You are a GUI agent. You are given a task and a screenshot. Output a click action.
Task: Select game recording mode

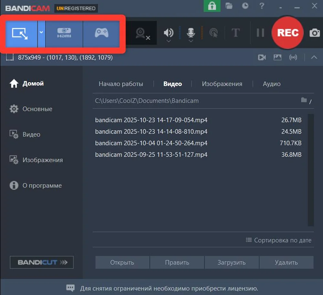click(101, 33)
